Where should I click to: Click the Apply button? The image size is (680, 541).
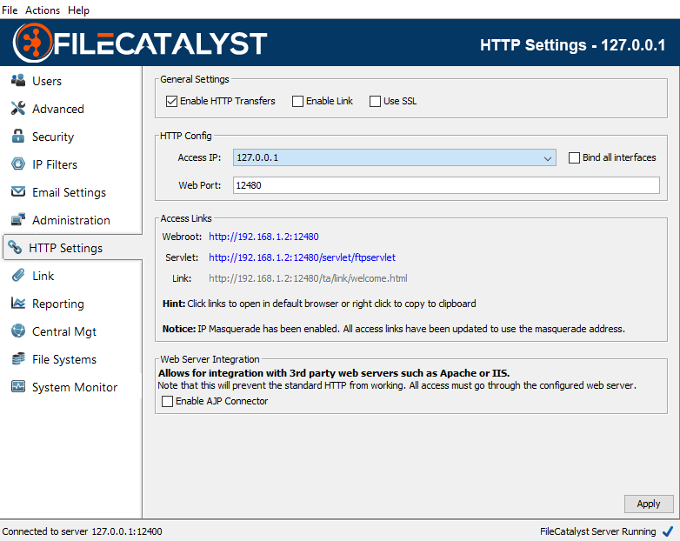(649, 504)
